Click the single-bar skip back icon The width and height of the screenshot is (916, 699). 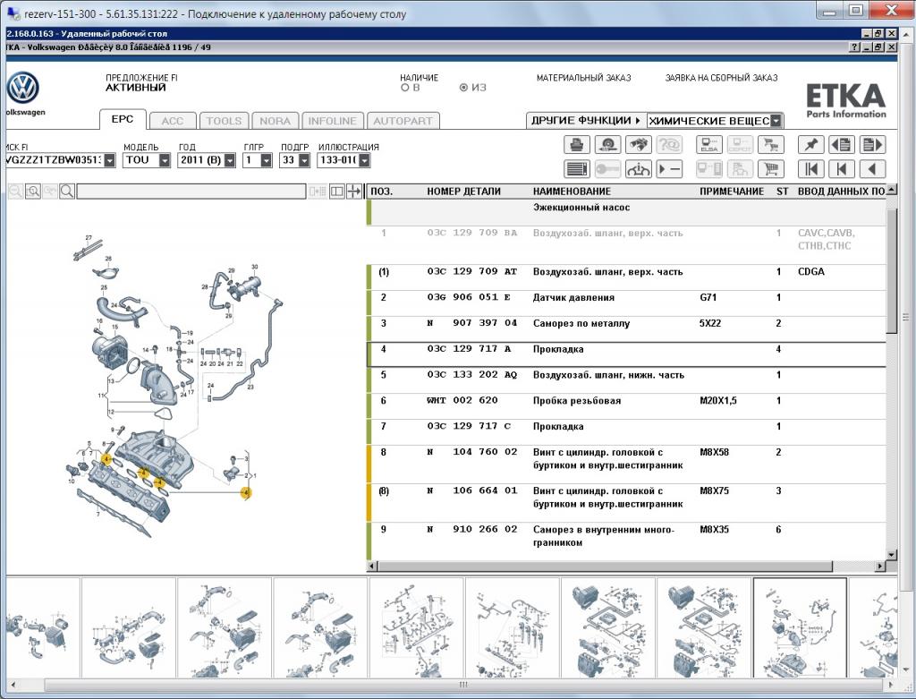click(842, 169)
